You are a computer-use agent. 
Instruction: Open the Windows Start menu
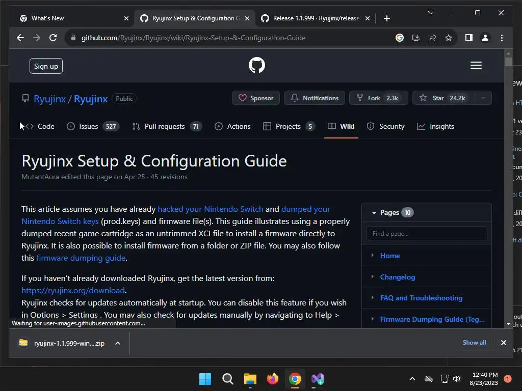[x=205, y=379]
